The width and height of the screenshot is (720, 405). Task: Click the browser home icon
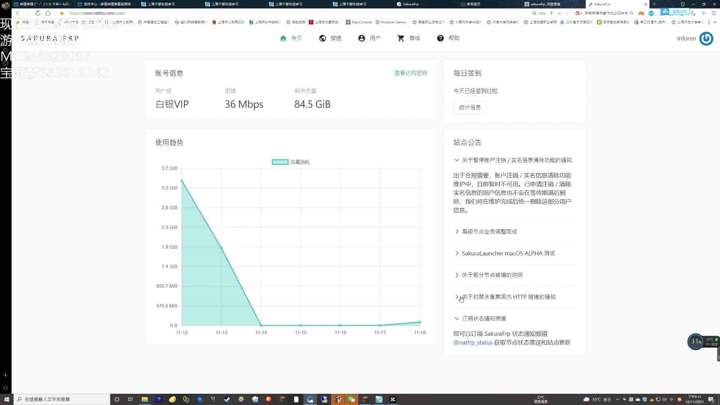(48, 13)
